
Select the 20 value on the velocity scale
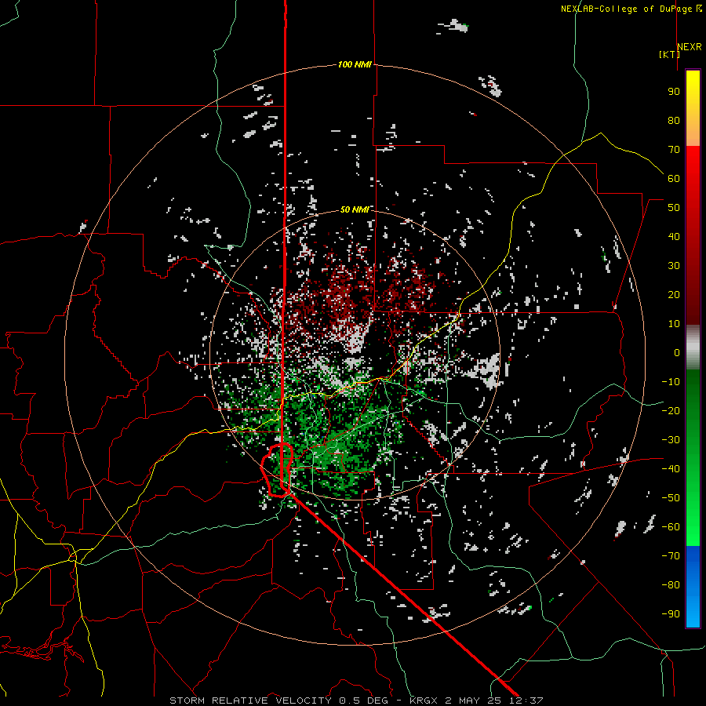(674, 295)
